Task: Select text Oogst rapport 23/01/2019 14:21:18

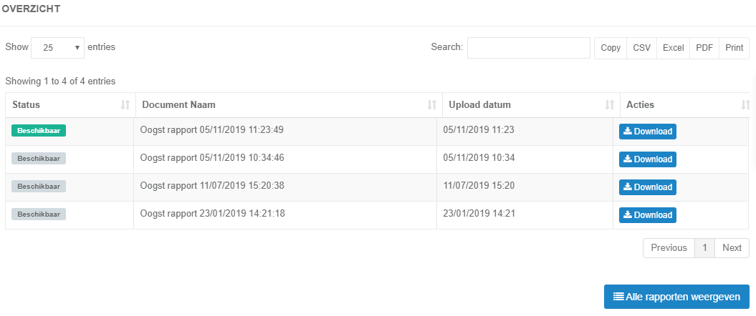Action: (x=213, y=214)
